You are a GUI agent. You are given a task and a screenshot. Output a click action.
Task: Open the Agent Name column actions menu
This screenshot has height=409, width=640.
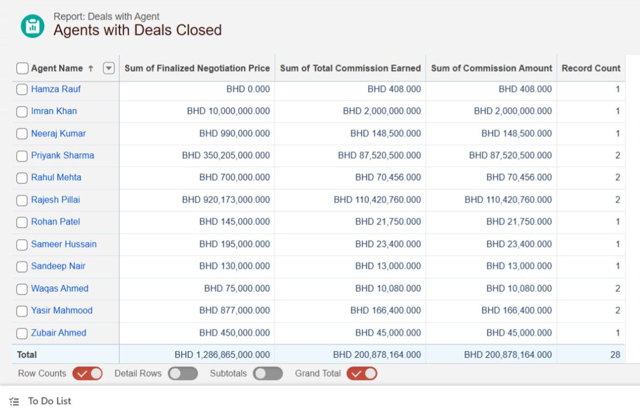click(x=109, y=68)
